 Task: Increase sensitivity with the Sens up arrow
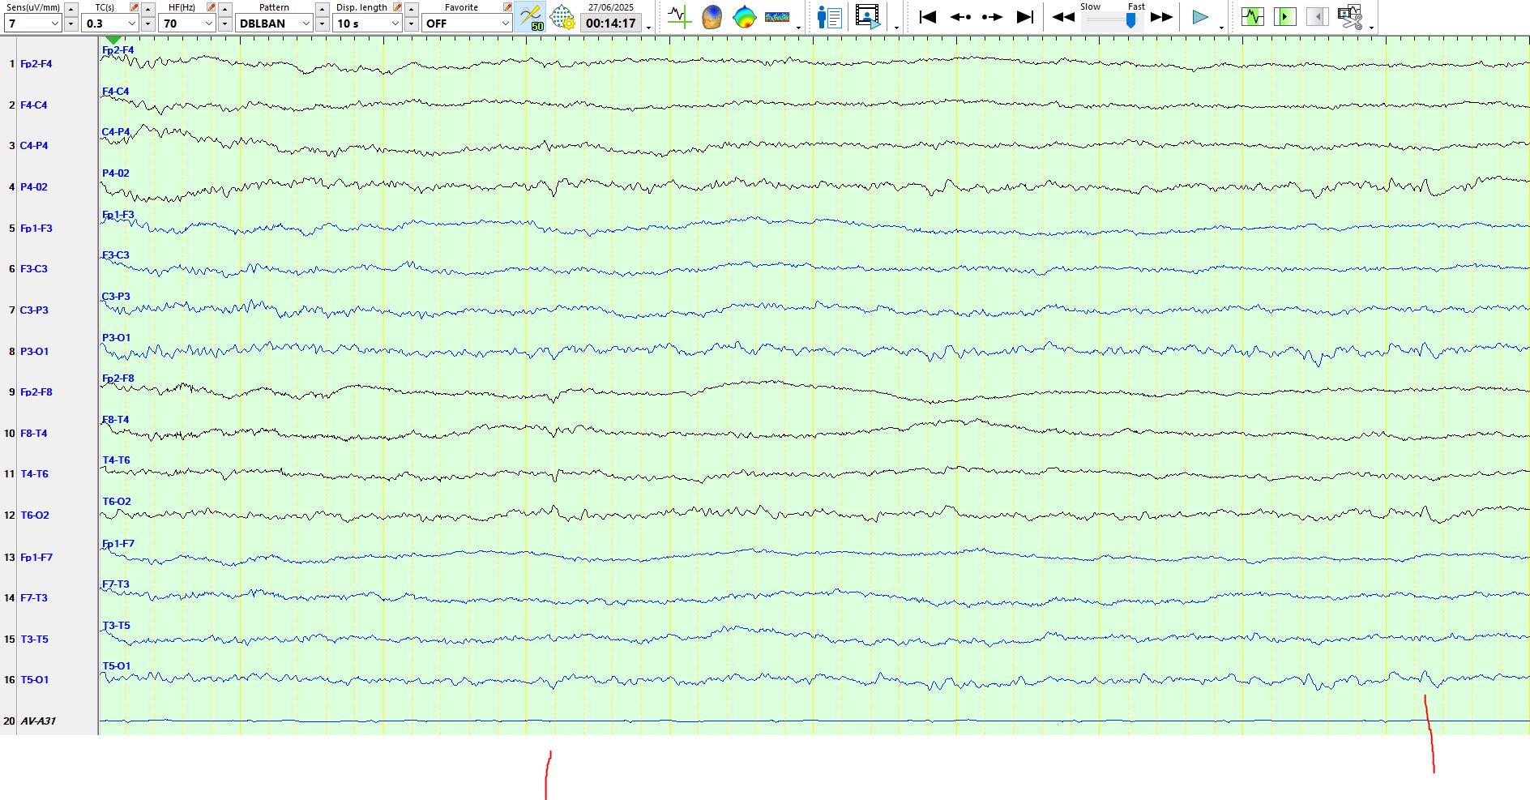[x=71, y=9]
